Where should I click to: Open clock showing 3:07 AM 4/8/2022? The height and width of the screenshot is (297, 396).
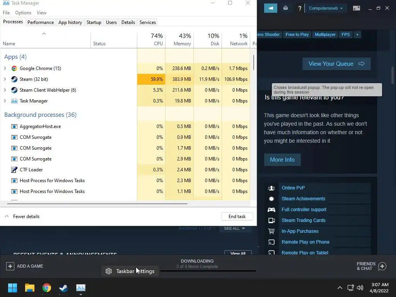pyautogui.click(x=379, y=288)
